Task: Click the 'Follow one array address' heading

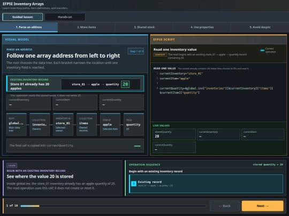Action: [63, 55]
